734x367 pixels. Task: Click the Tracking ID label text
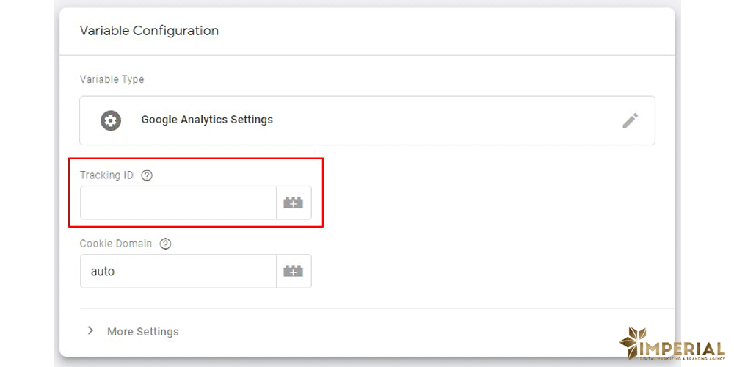coord(106,175)
